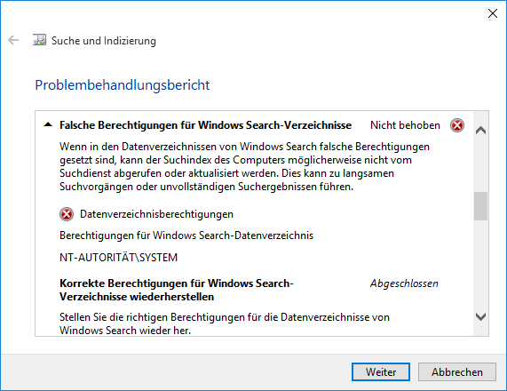Viewport: 507px width, 391px height.
Task: Click the Problembehandlungsbericht title
Action: point(123,85)
